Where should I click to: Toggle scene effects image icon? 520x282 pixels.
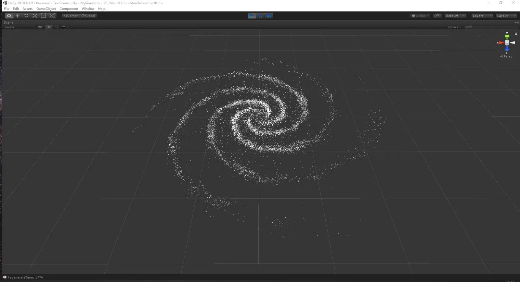tap(63, 27)
